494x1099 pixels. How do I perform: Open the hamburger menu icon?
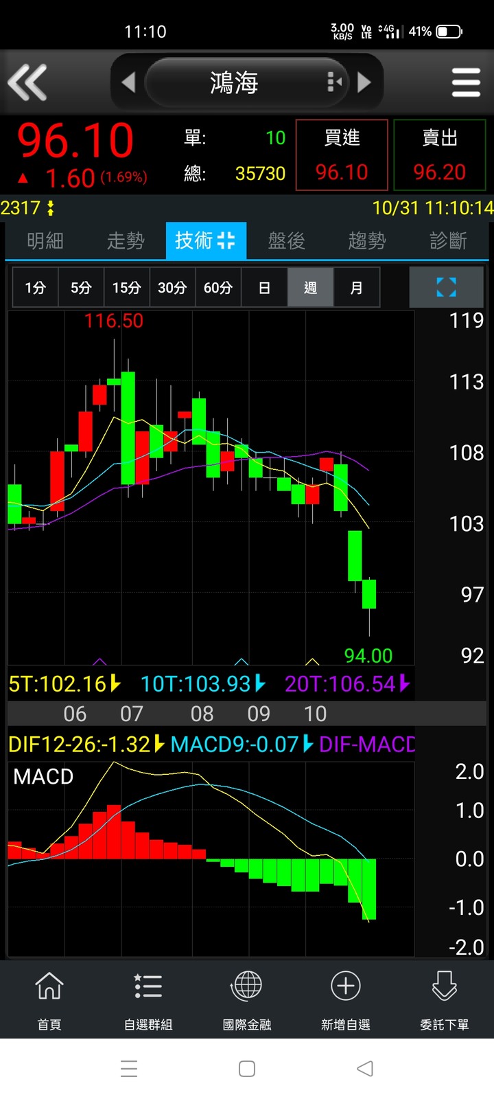click(466, 82)
